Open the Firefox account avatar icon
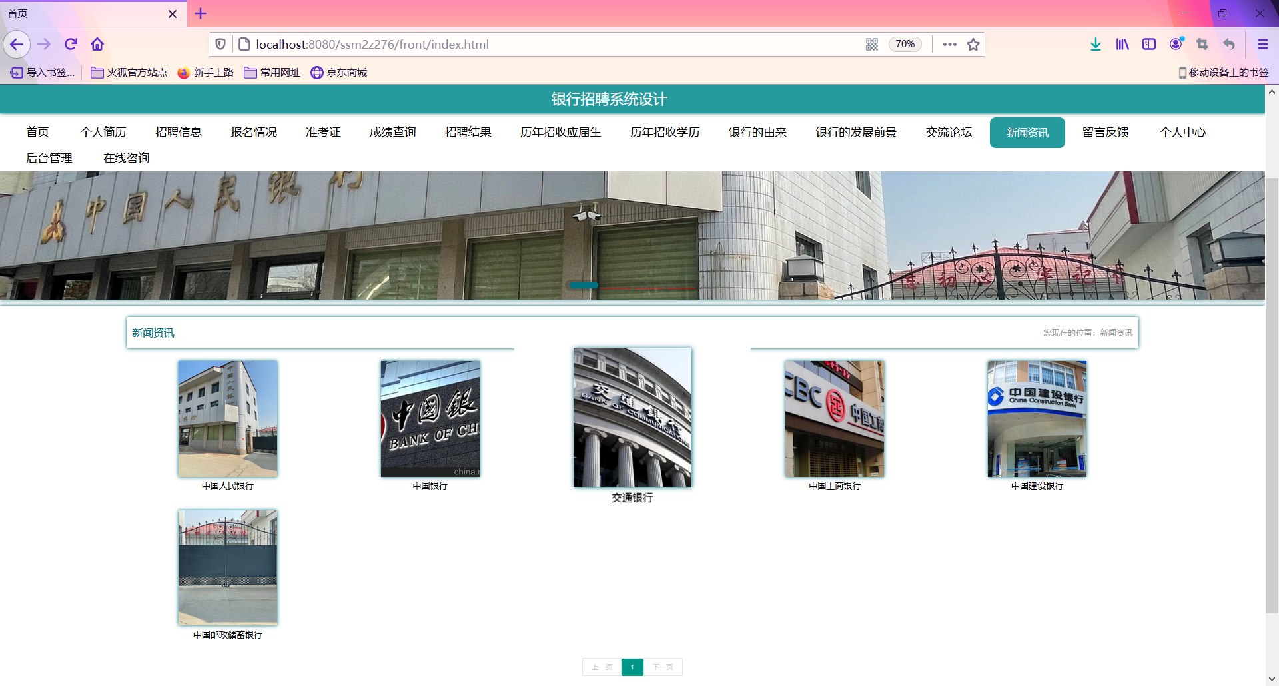This screenshot has height=686, width=1279. [1176, 45]
